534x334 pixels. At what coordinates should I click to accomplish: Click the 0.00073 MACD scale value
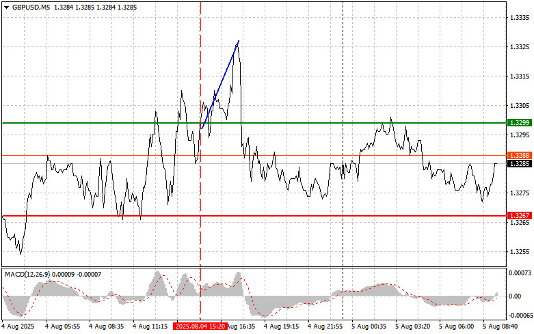(520, 273)
